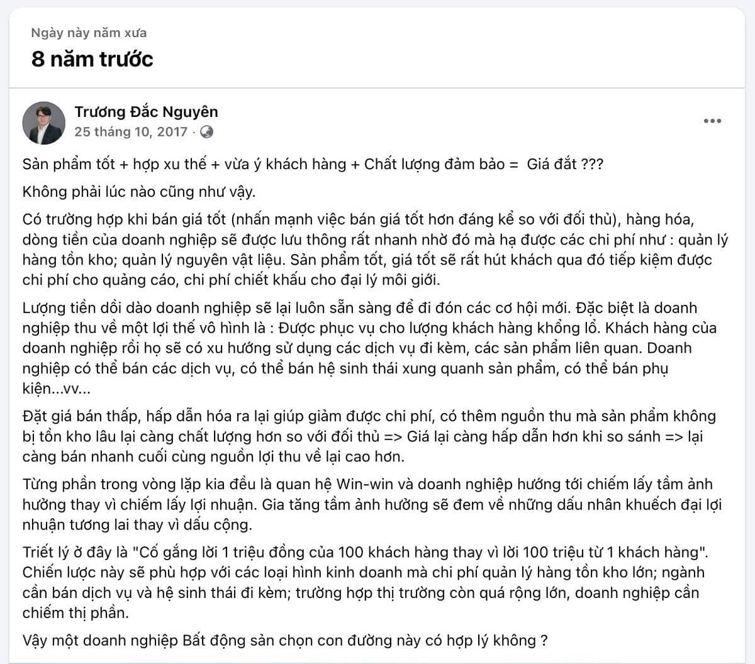
Task: Click Trương Đắc Nguyên's profile avatar
Action: pyautogui.click(x=43, y=121)
